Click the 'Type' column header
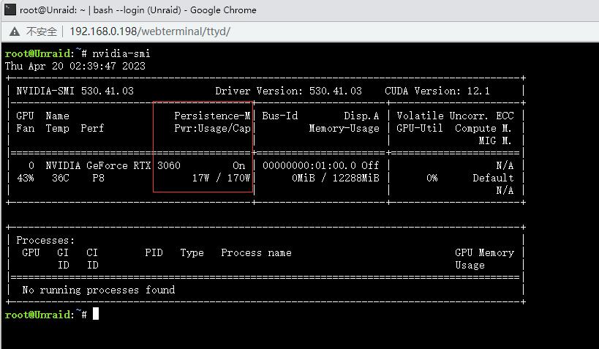The image size is (599, 349). point(192,252)
